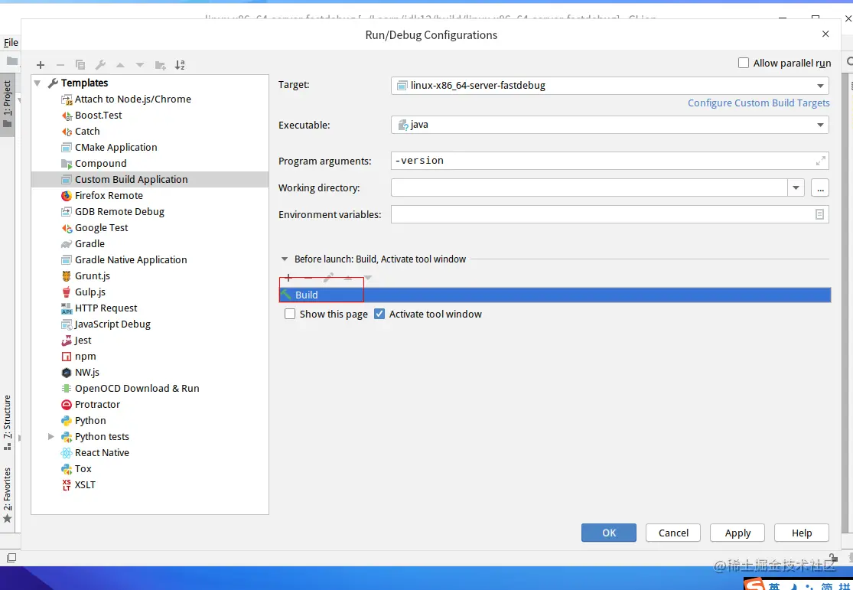
Task: Browse working directory with ellipsis button
Action: coord(820,187)
